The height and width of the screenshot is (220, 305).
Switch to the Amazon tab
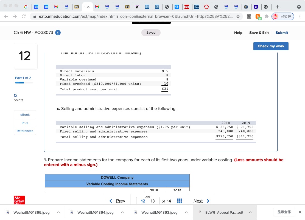[137, 7]
